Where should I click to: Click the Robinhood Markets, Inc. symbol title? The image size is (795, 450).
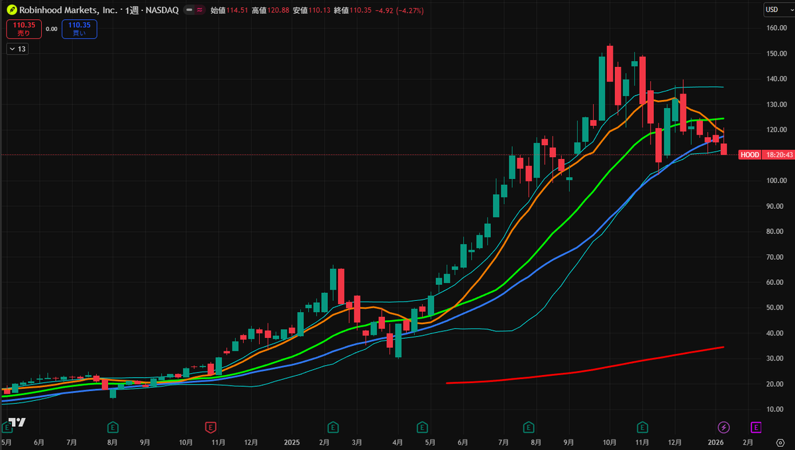[69, 11]
